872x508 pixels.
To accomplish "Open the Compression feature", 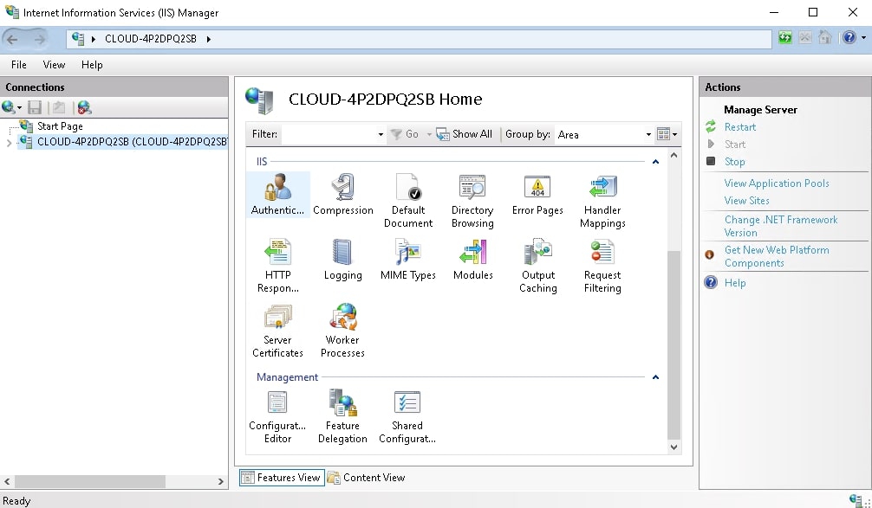I will (342, 195).
